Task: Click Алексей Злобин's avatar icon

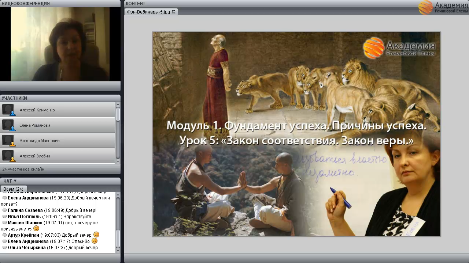Action: point(8,156)
